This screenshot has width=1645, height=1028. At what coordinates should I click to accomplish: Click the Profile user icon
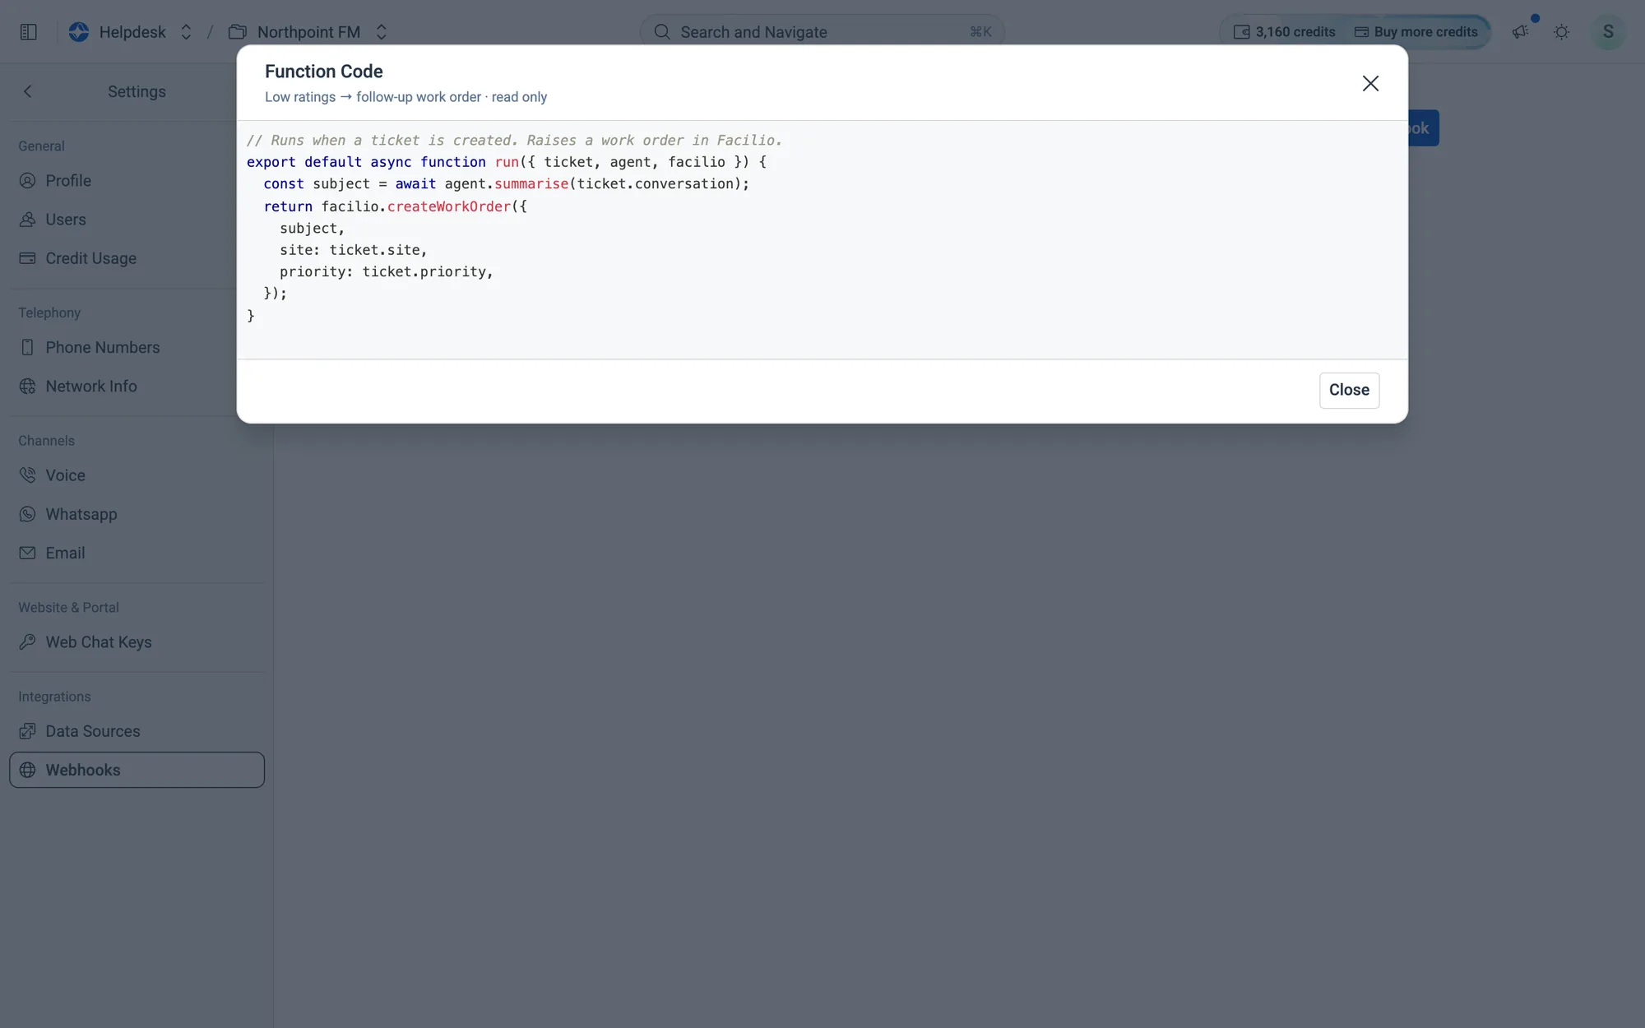click(x=28, y=181)
